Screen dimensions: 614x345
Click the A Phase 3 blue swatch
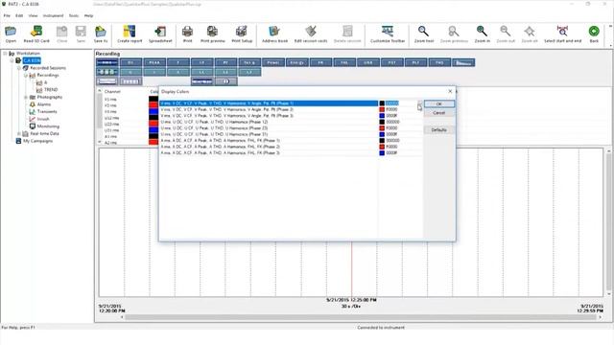point(382,153)
